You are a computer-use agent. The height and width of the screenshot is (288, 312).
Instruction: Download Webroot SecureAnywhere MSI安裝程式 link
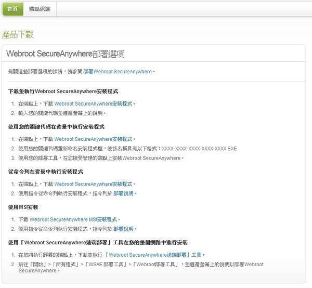pyautogui.click(x=73, y=219)
